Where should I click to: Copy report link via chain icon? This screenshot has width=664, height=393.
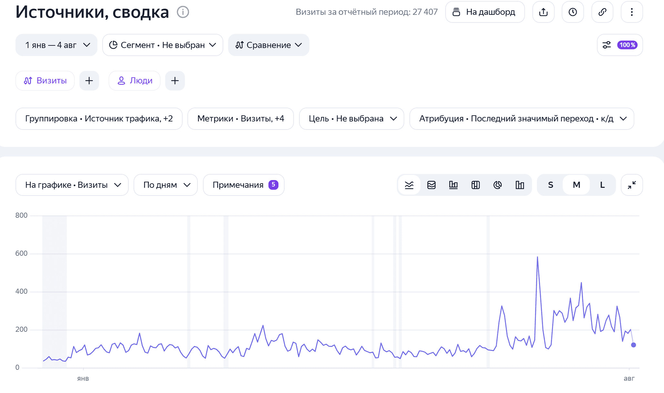coord(602,12)
